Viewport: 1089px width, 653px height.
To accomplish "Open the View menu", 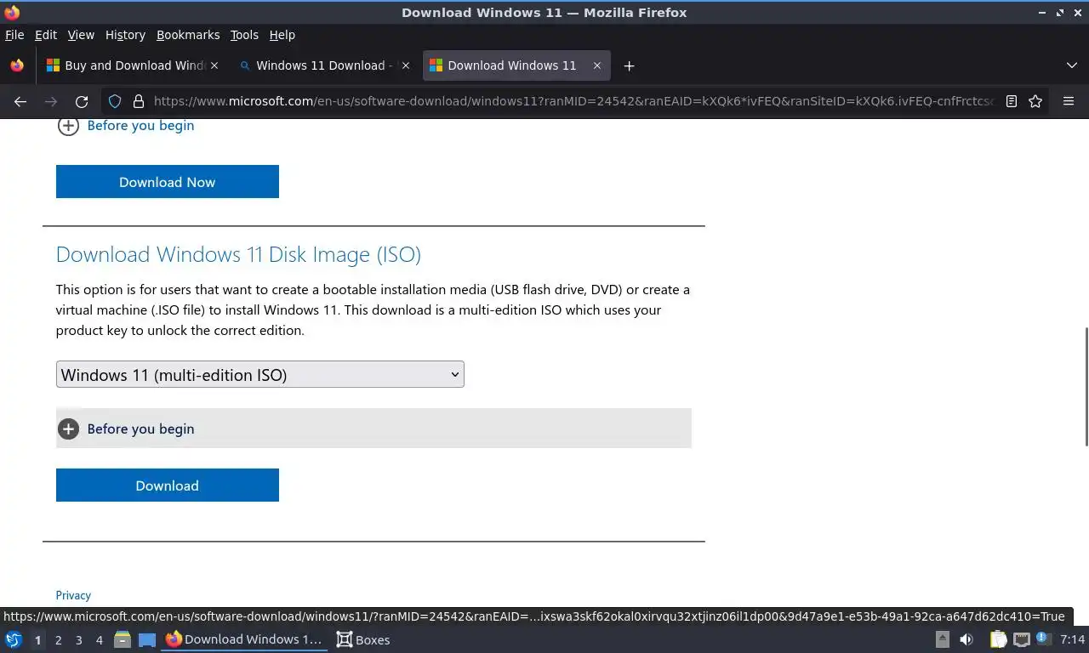I will pyautogui.click(x=81, y=35).
